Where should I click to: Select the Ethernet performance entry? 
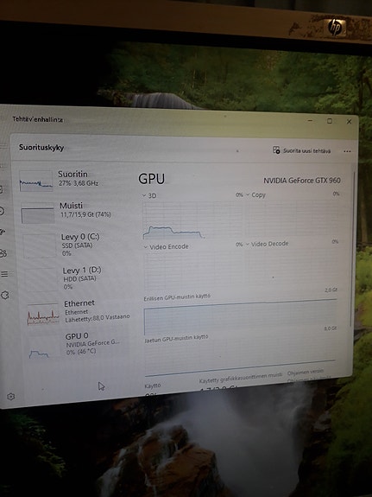[x=79, y=312]
